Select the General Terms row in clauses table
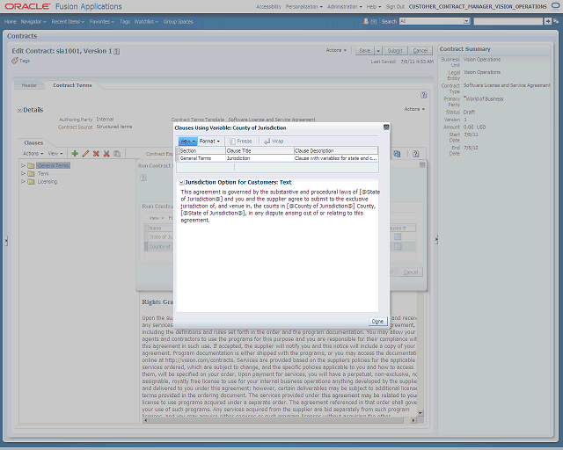 pos(277,158)
